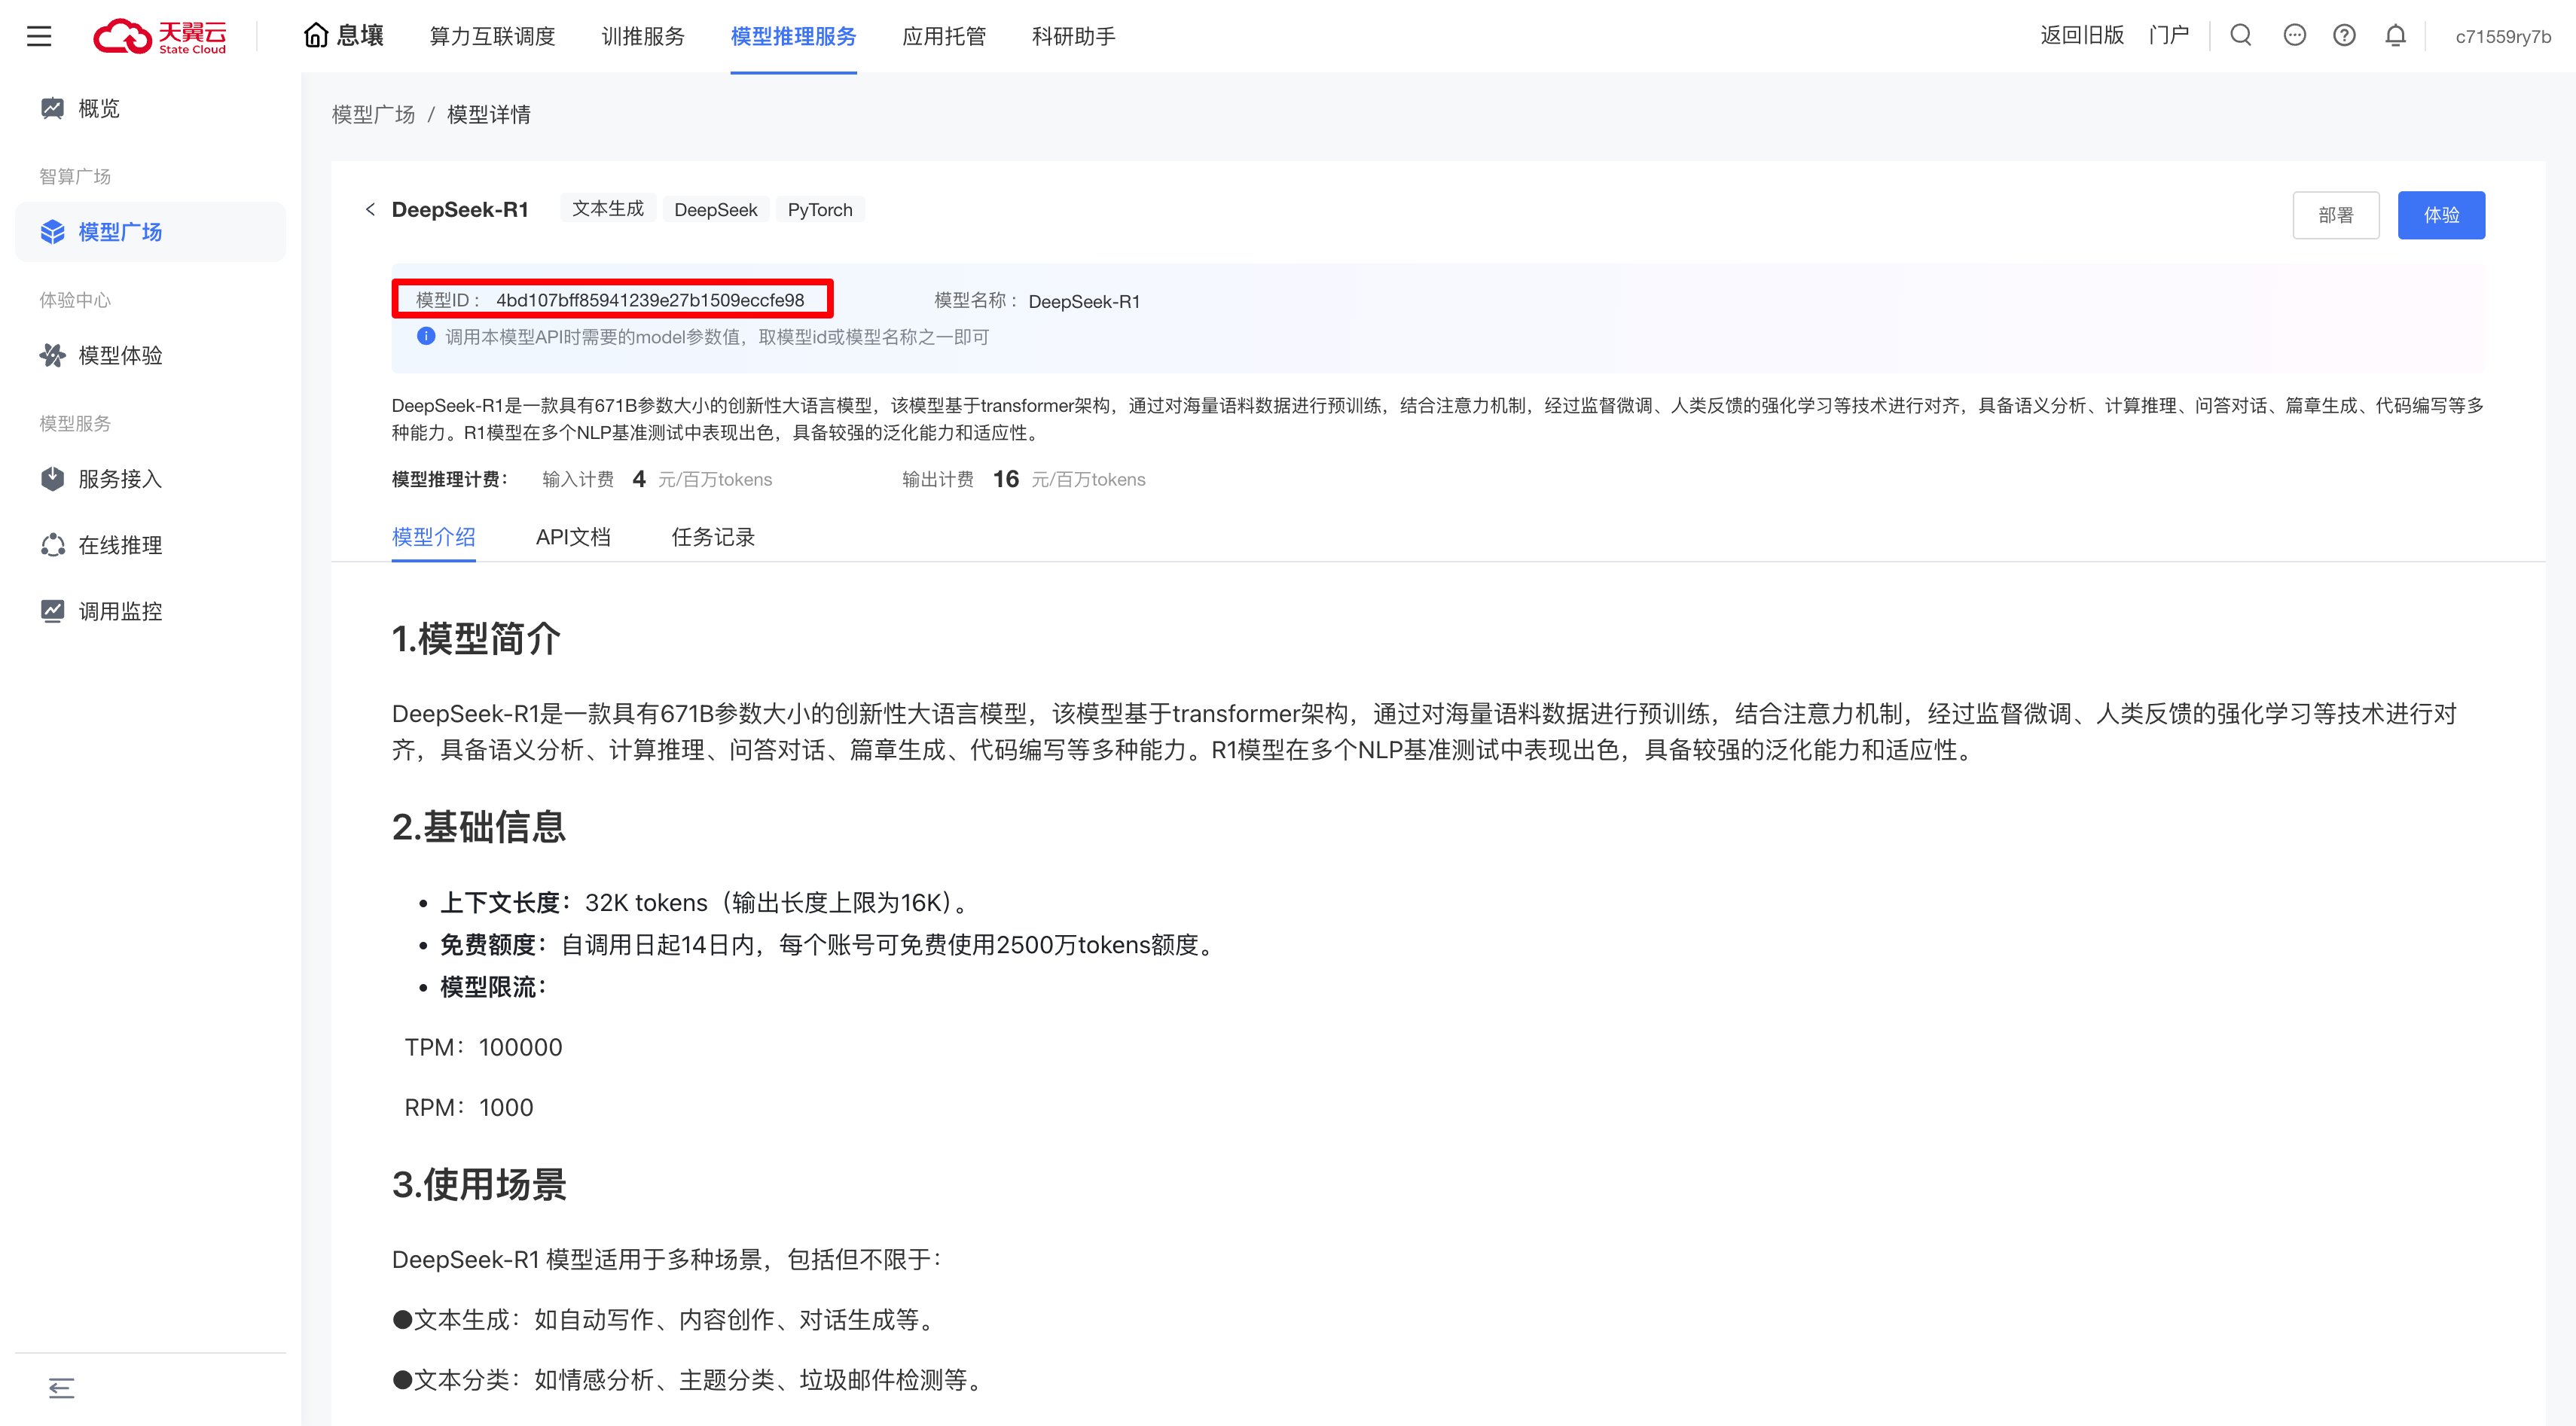Switch to the API文档 tab
The width and height of the screenshot is (2576, 1426).
(x=573, y=537)
